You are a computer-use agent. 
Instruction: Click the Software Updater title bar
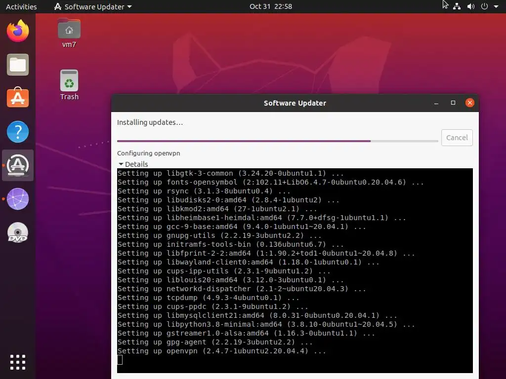(295, 103)
